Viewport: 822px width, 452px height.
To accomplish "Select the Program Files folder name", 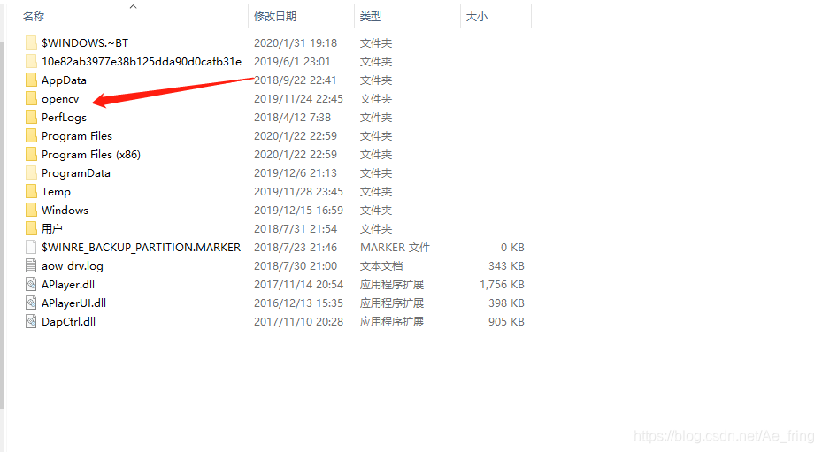I will point(77,136).
